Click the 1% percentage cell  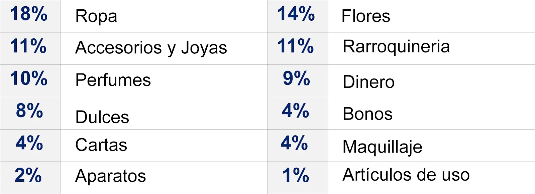[x=298, y=178]
